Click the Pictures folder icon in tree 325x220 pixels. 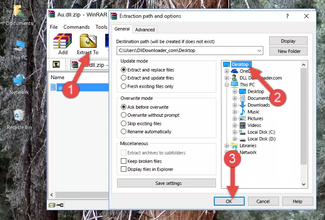(x=243, y=118)
